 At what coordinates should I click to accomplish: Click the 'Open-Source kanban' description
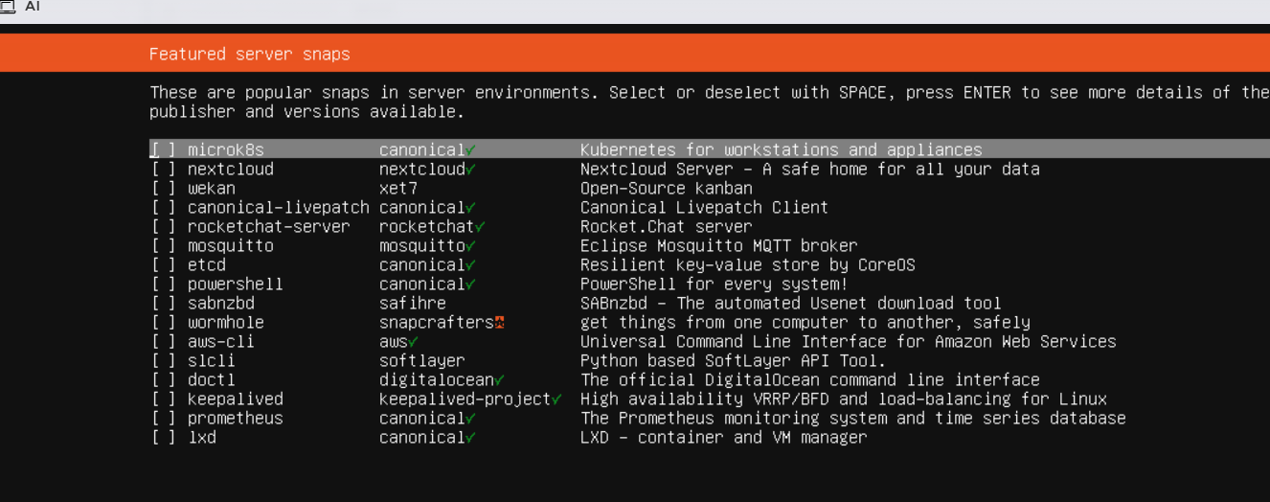pyautogui.click(x=667, y=189)
